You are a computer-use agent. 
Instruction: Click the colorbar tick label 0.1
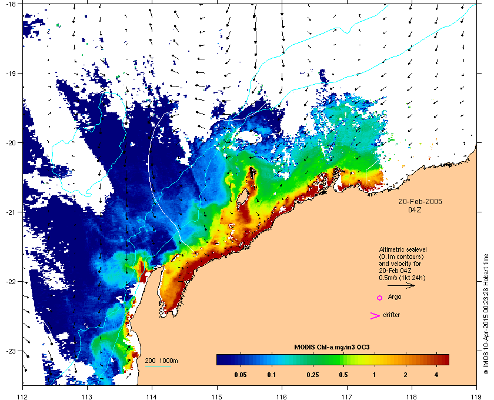(x=272, y=375)
